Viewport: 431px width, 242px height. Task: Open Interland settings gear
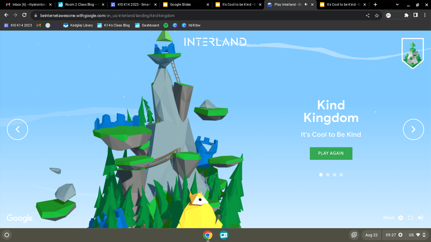pyautogui.click(x=401, y=218)
